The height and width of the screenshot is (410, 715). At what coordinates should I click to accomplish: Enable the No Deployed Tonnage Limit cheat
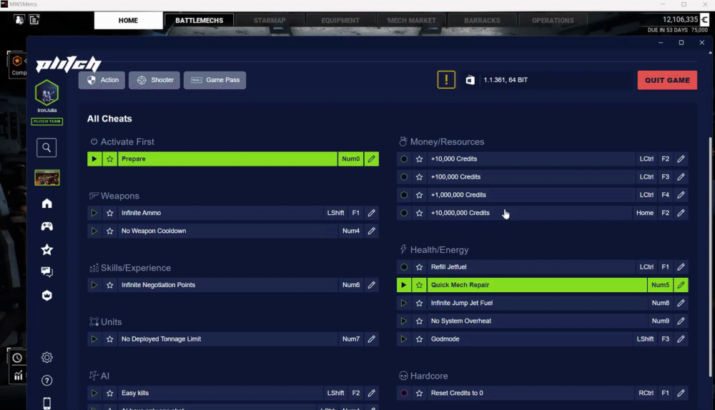tap(94, 339)
